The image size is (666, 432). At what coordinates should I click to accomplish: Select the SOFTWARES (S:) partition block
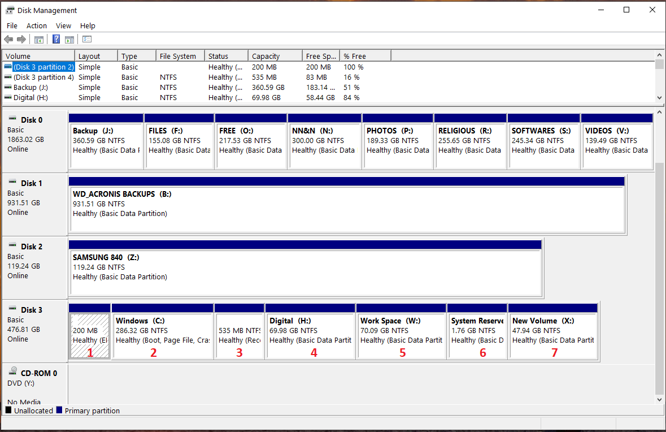pos(543,141)
